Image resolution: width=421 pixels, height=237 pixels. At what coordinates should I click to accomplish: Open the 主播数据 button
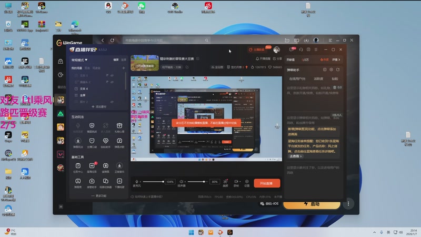(x=257, y=50)
